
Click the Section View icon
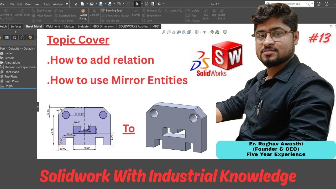point(179,32)
